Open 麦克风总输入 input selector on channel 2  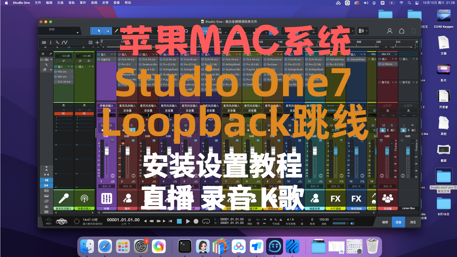127,106
